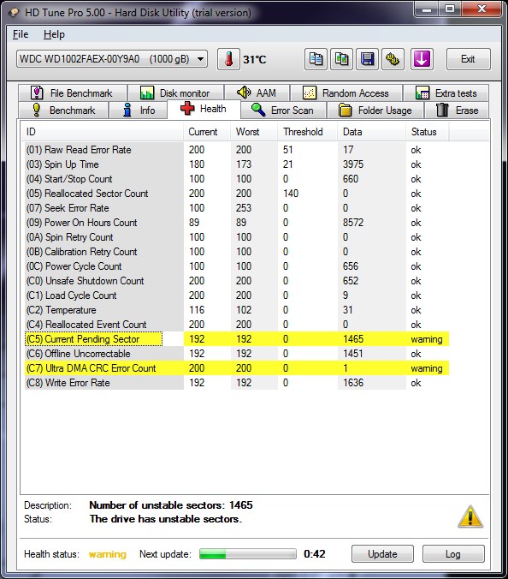Click the Exit button
The image size is (508, 579).
click(x=468, y=59)
